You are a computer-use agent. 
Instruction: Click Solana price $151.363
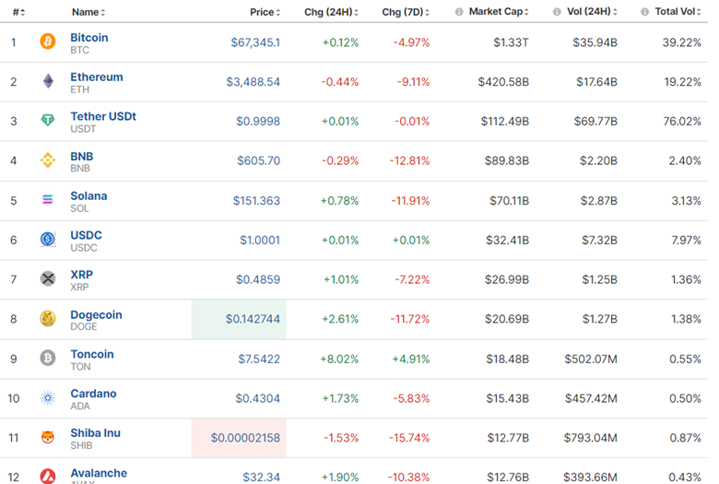tap(256, 201)
